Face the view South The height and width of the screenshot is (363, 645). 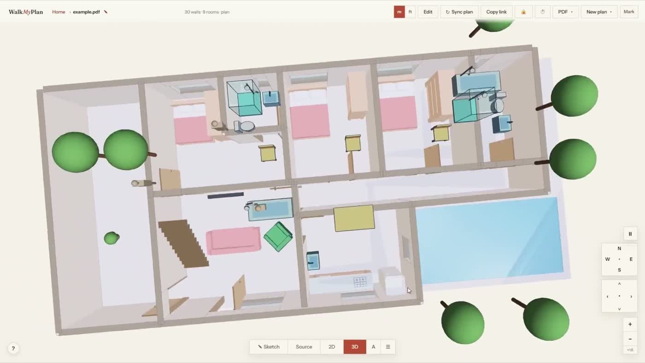pyautogui.click(x=619, y=270)
